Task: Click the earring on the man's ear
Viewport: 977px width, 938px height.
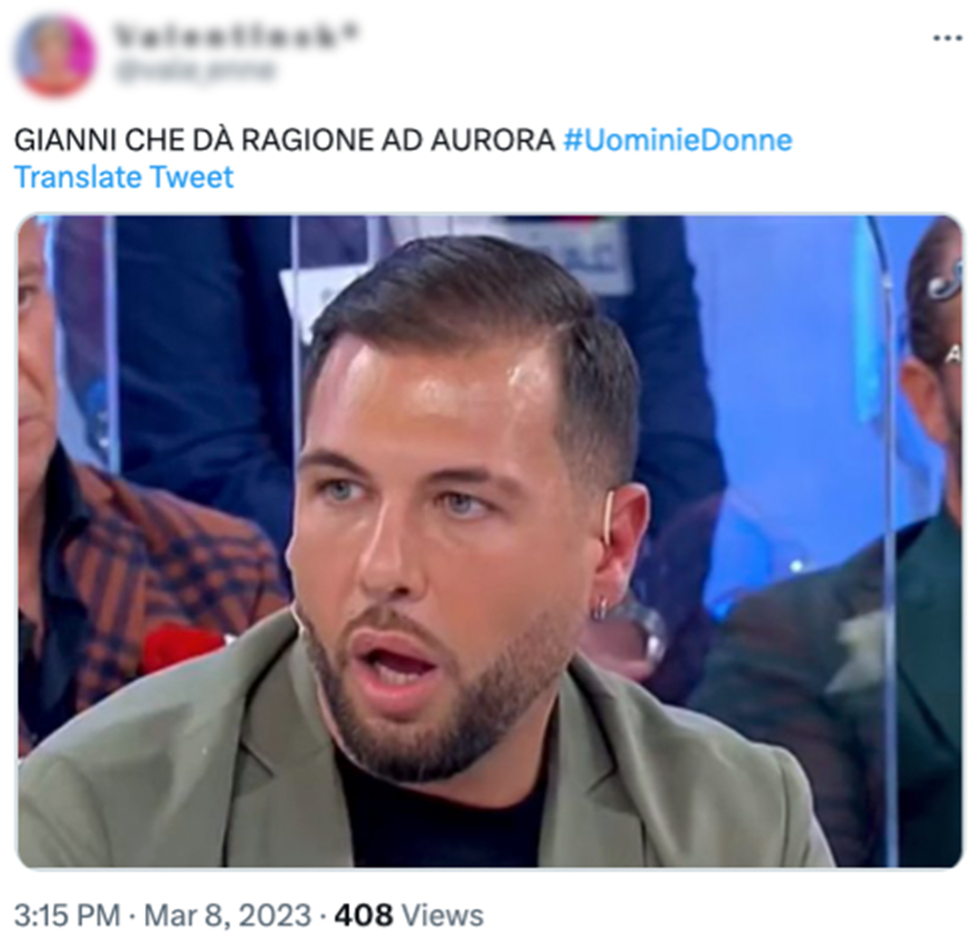Action: (x=602, y=607)
